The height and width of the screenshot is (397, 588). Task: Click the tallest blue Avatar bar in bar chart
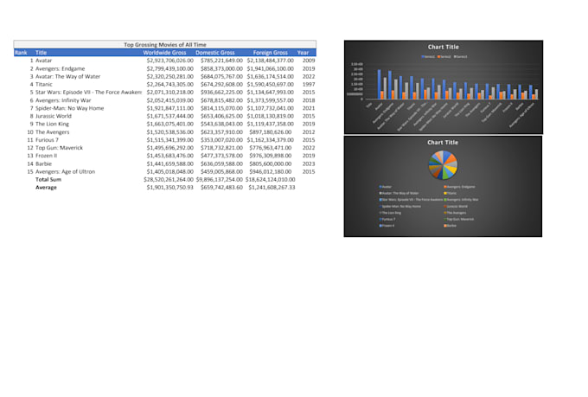[379, 85]
